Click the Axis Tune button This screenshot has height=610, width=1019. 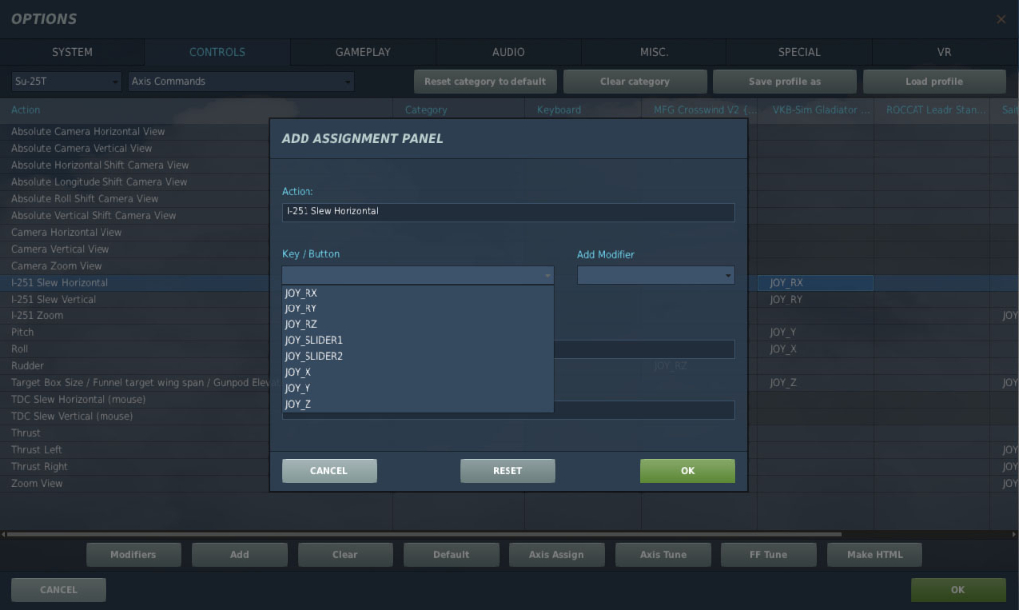tap(662, 555)
